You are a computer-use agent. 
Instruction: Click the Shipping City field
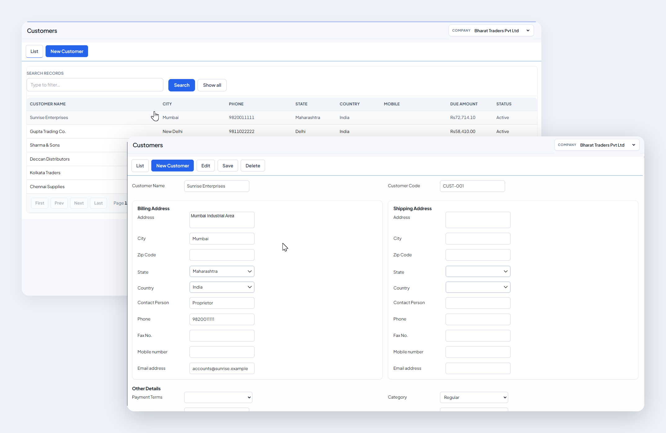[x=478, y=239]
